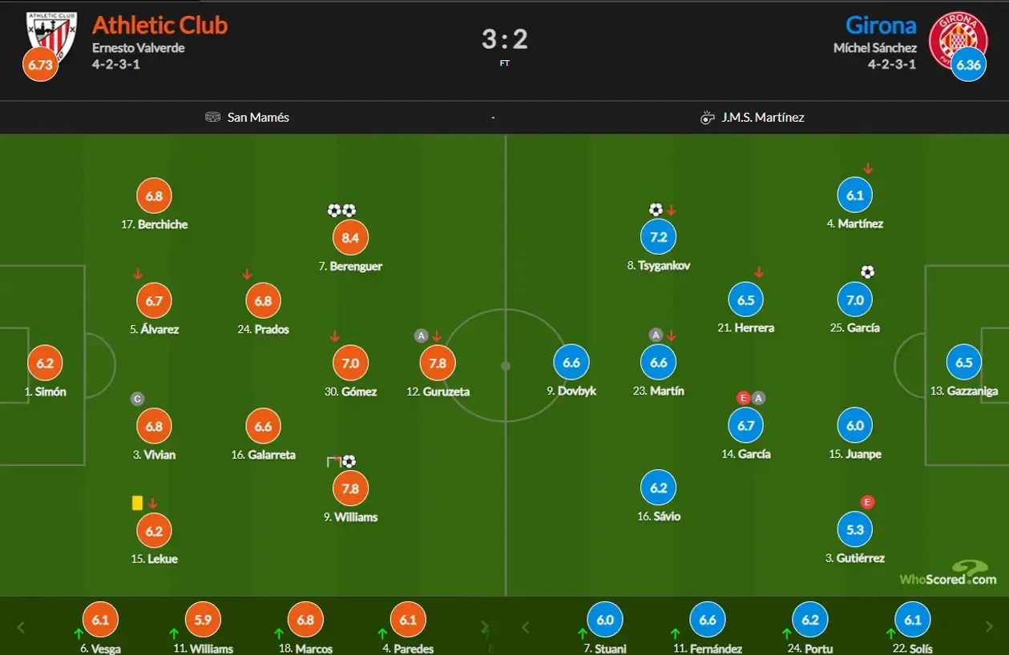Click the assist badge next to Guruzeta
The width and height of the screenshot is (1009, 655).
click(x=422, y=336)
